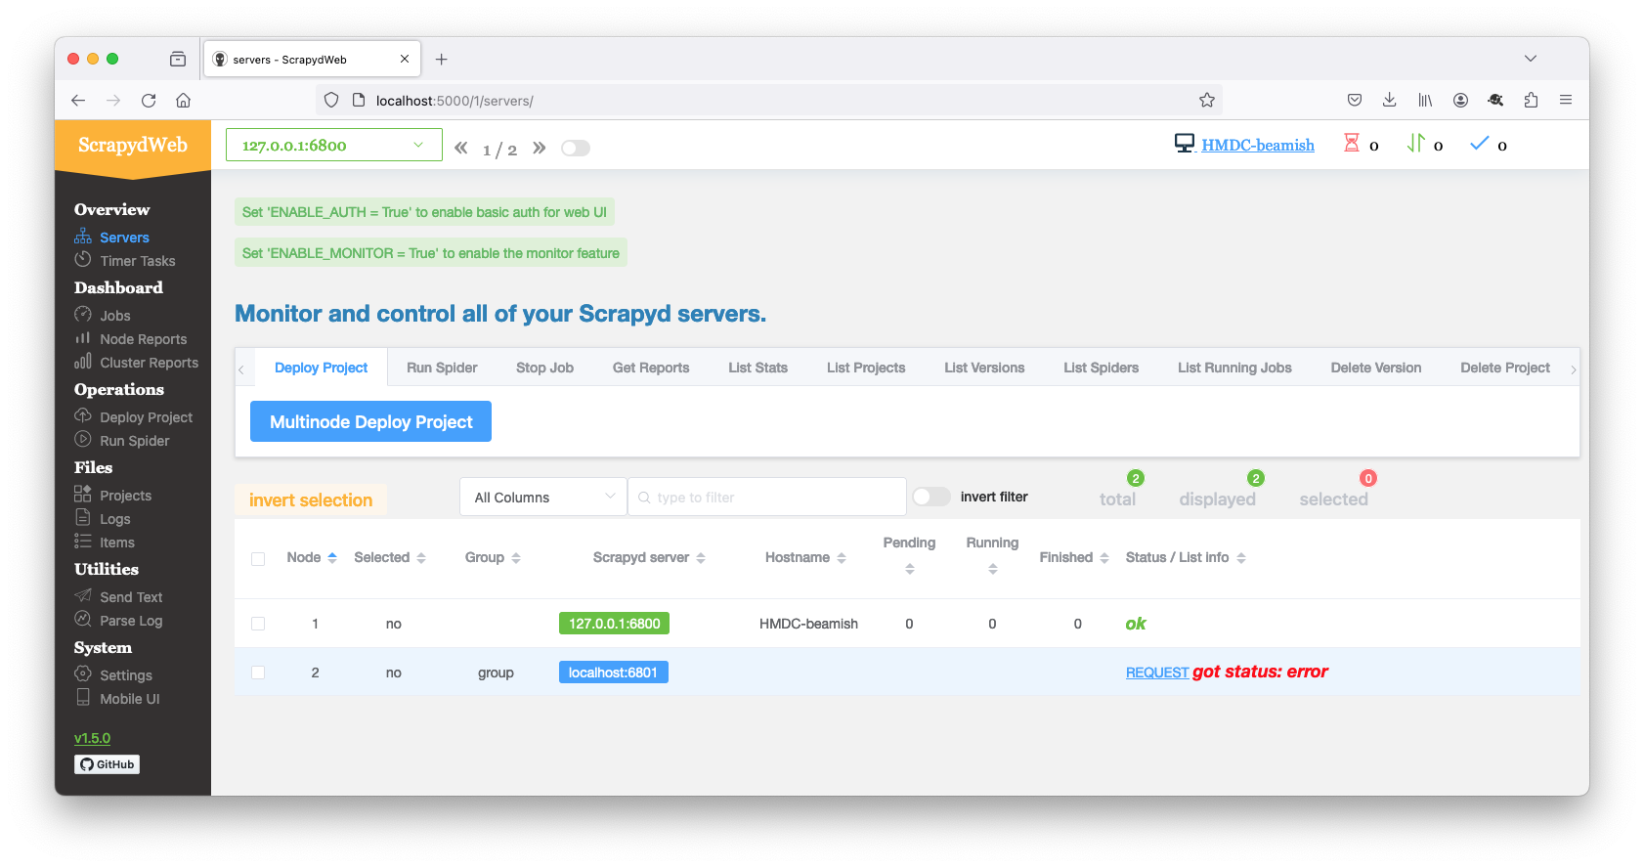The image size is (1644, 868).
Task: Reload the page with browser refresh icon
Action: (149, 100)
